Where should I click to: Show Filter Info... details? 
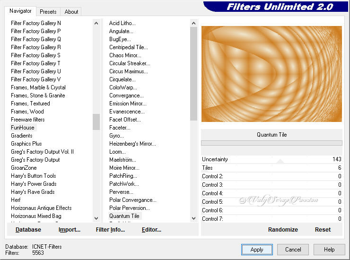tap(110, 230)
